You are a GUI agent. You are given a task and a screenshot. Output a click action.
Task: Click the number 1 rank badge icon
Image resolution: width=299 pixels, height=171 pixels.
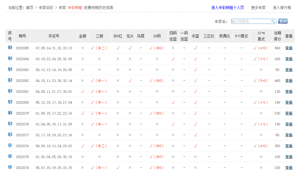10,48
